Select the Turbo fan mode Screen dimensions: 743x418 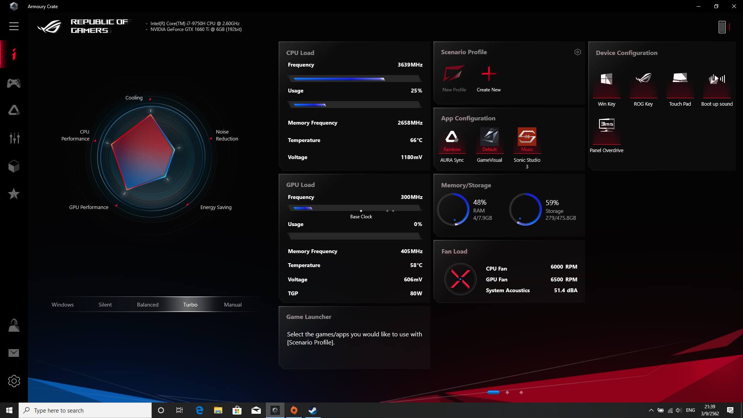[x=190, y=305]
